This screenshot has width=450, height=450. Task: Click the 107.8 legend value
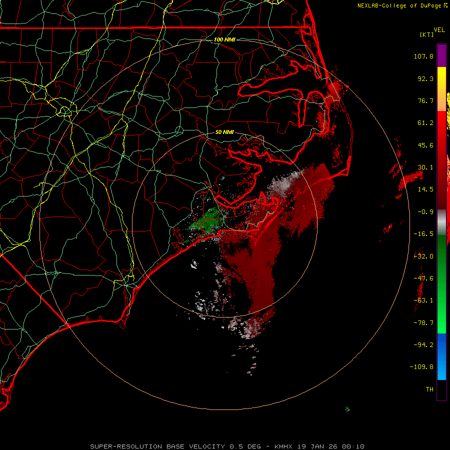[423, 56]
